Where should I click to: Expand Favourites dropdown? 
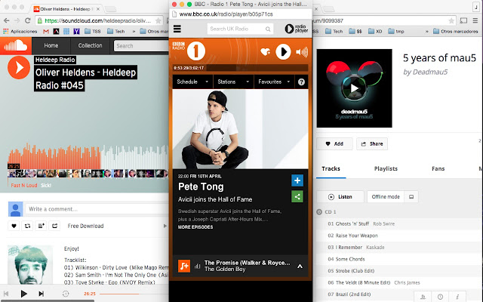274,82
